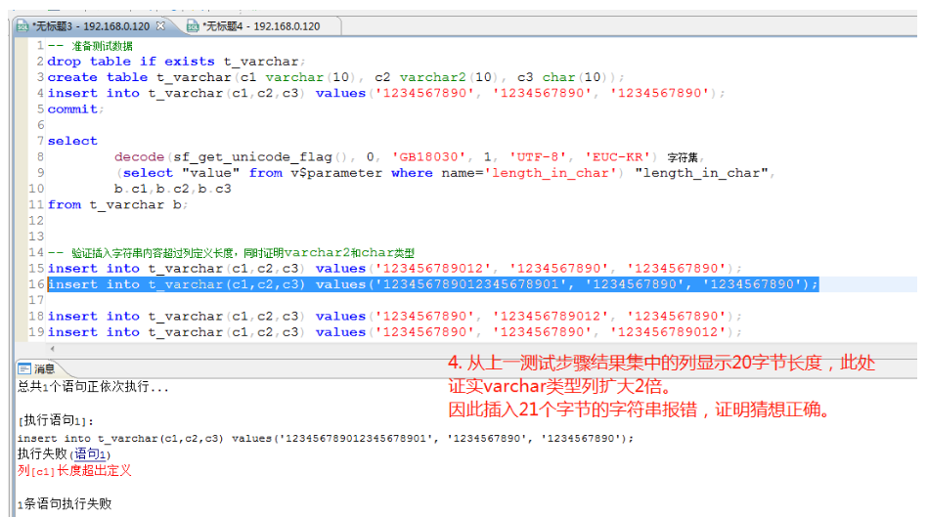Close the 无标题3 editor tab
The width and height of the screenshot is (927, 517).
(160, 26)
